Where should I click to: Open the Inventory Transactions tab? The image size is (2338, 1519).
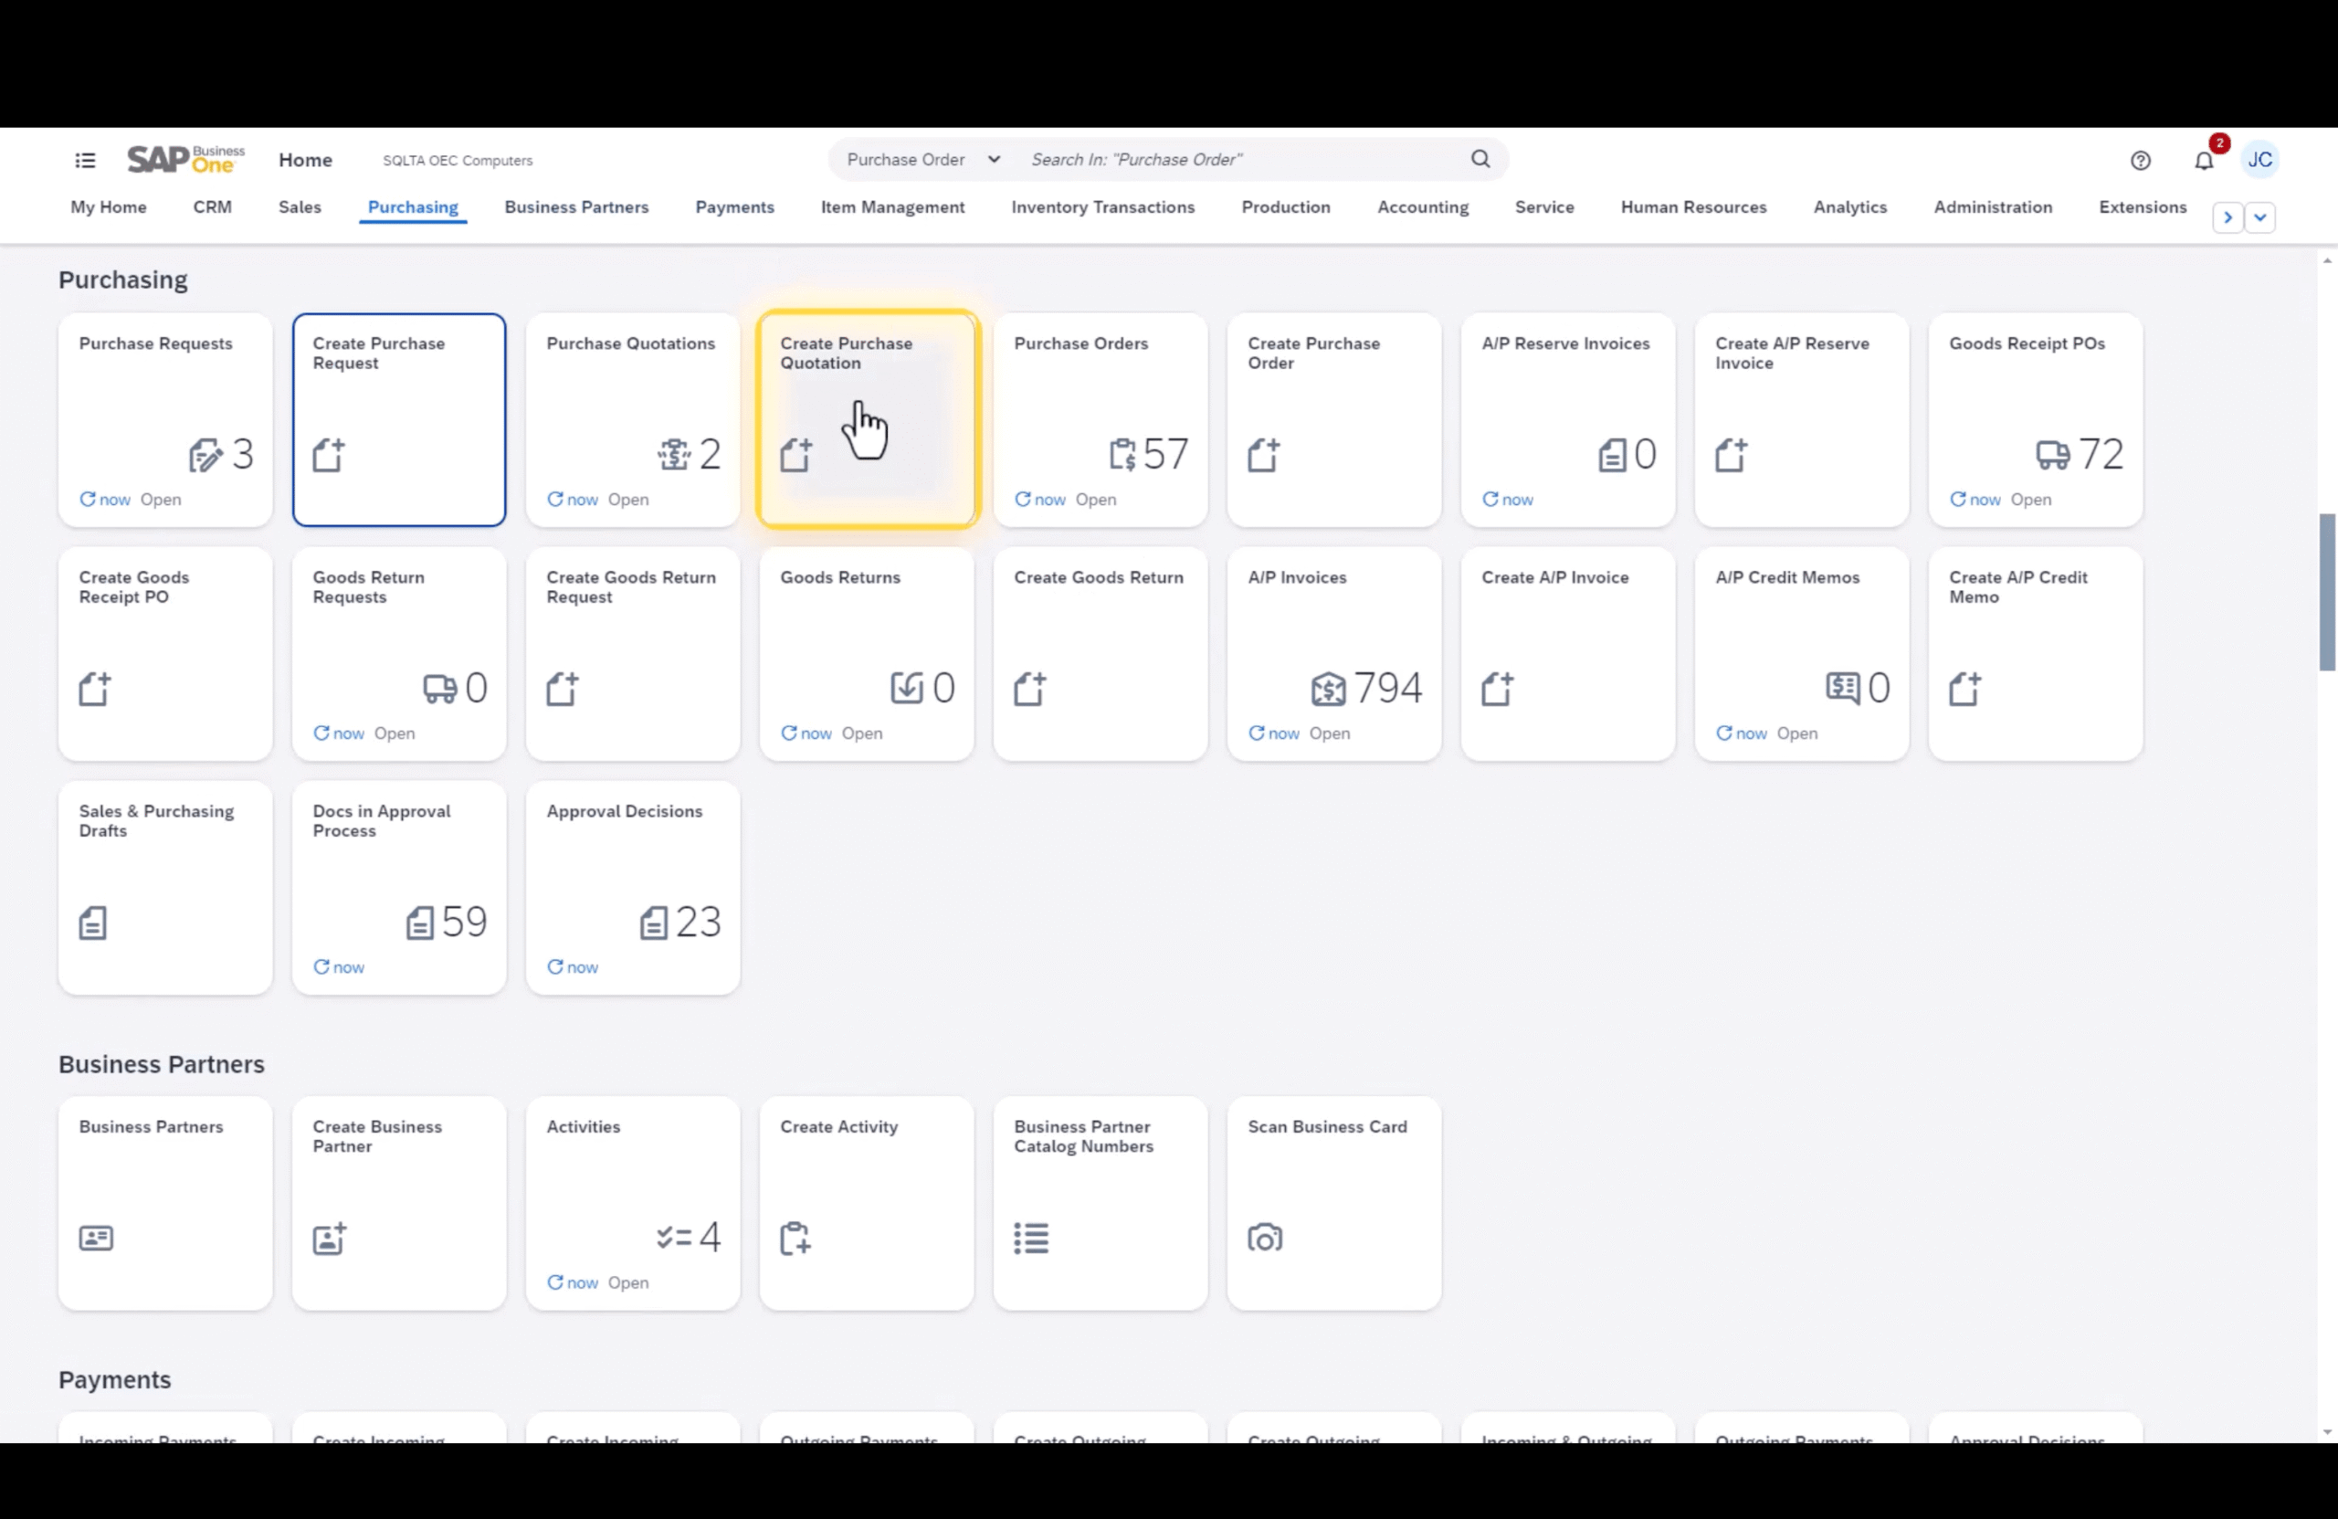tap(1103, 207)
